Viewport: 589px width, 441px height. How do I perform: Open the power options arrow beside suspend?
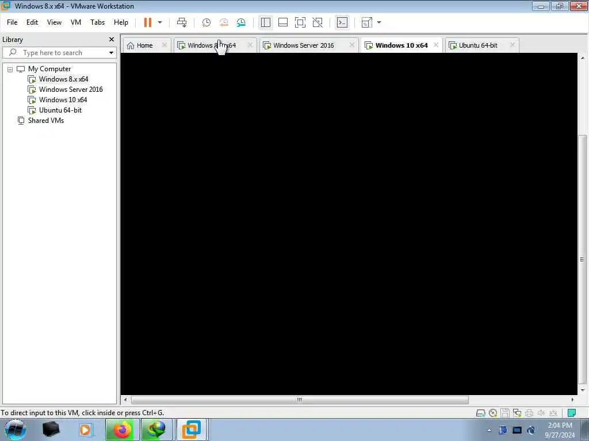pos(160,22)
